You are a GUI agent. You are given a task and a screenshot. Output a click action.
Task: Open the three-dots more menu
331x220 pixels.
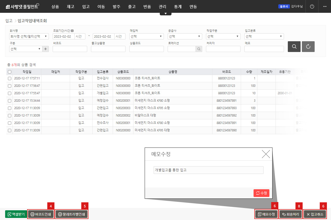pos(325,6)
